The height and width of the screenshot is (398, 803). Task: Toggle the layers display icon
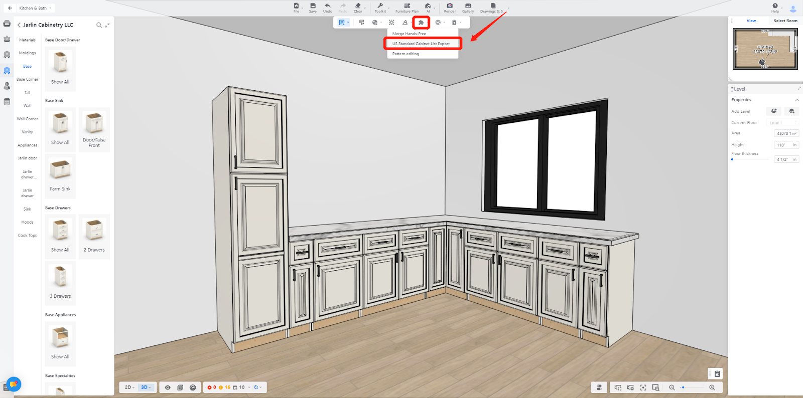pos(180,387)
